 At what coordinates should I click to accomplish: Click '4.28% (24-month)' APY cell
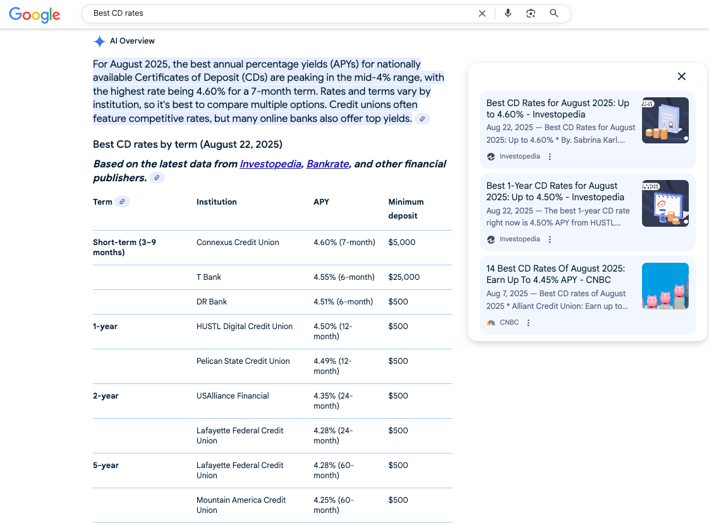pos(333,436)
